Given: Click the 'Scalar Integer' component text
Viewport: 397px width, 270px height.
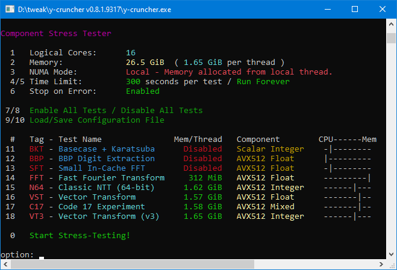Looking at the screenshot, I should [270, 149].
